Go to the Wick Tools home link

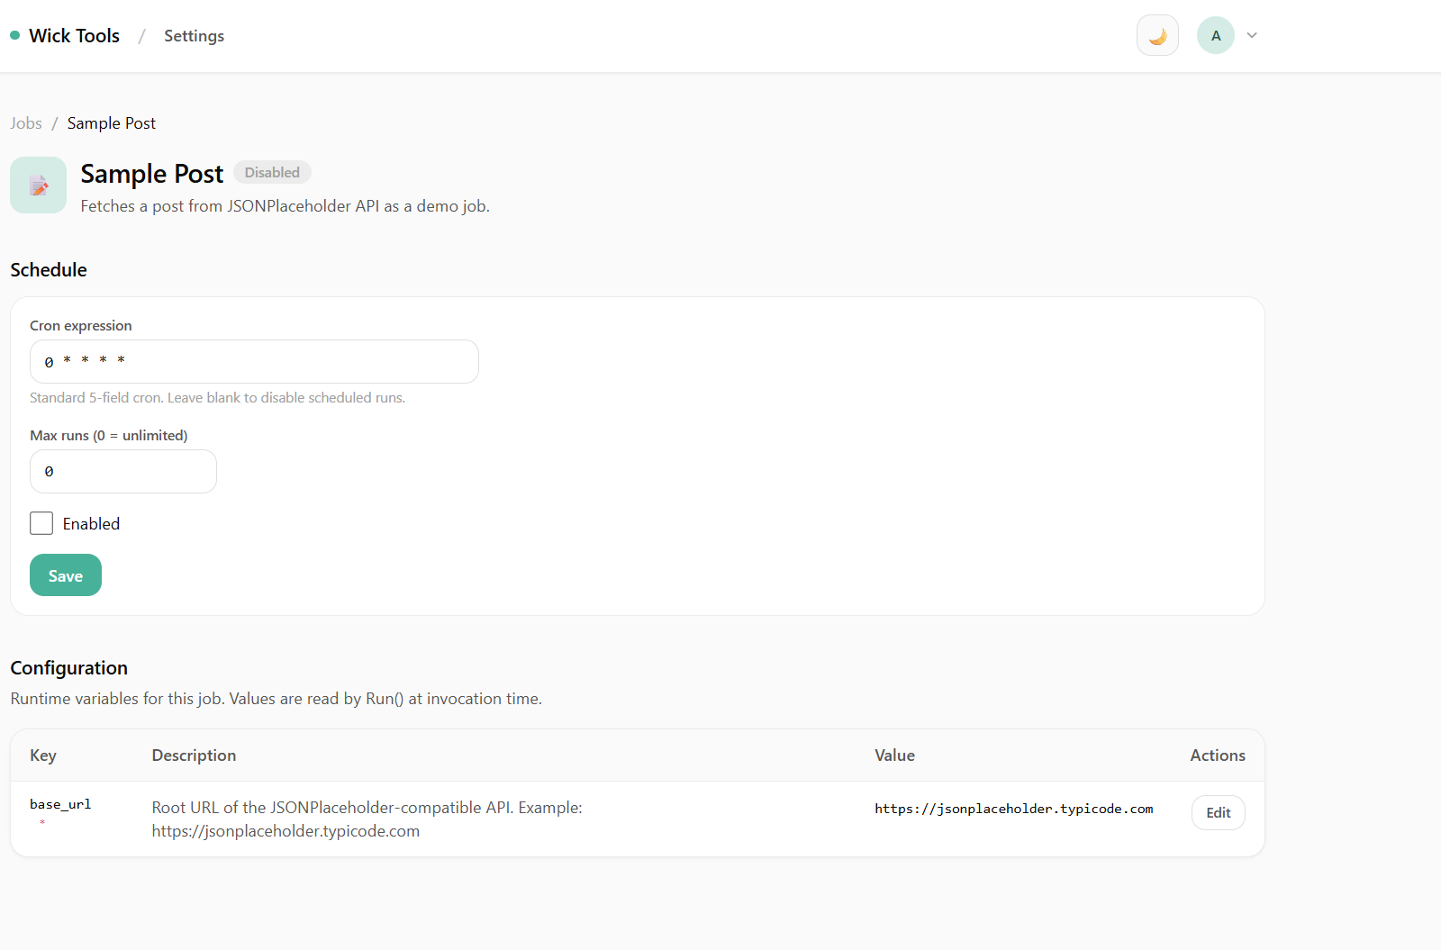[x=74, y=36]
